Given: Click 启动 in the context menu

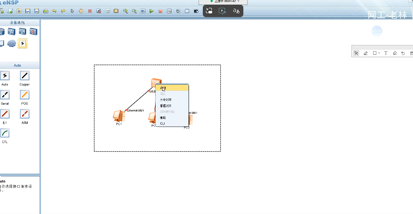Looking at the screenshot, I should 172,88.
